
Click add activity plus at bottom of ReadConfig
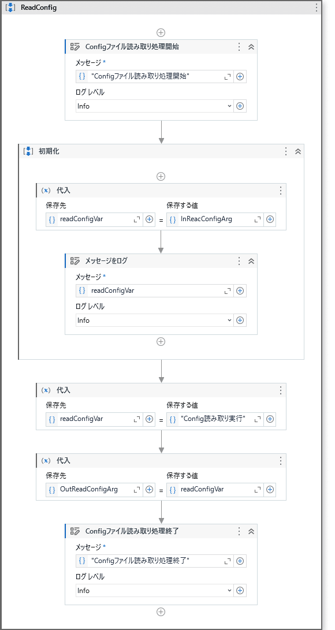(x=161, y=612)
